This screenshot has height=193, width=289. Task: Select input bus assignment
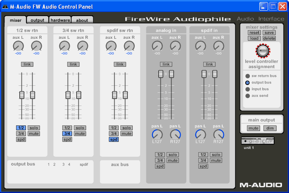[x=247, y=89]
